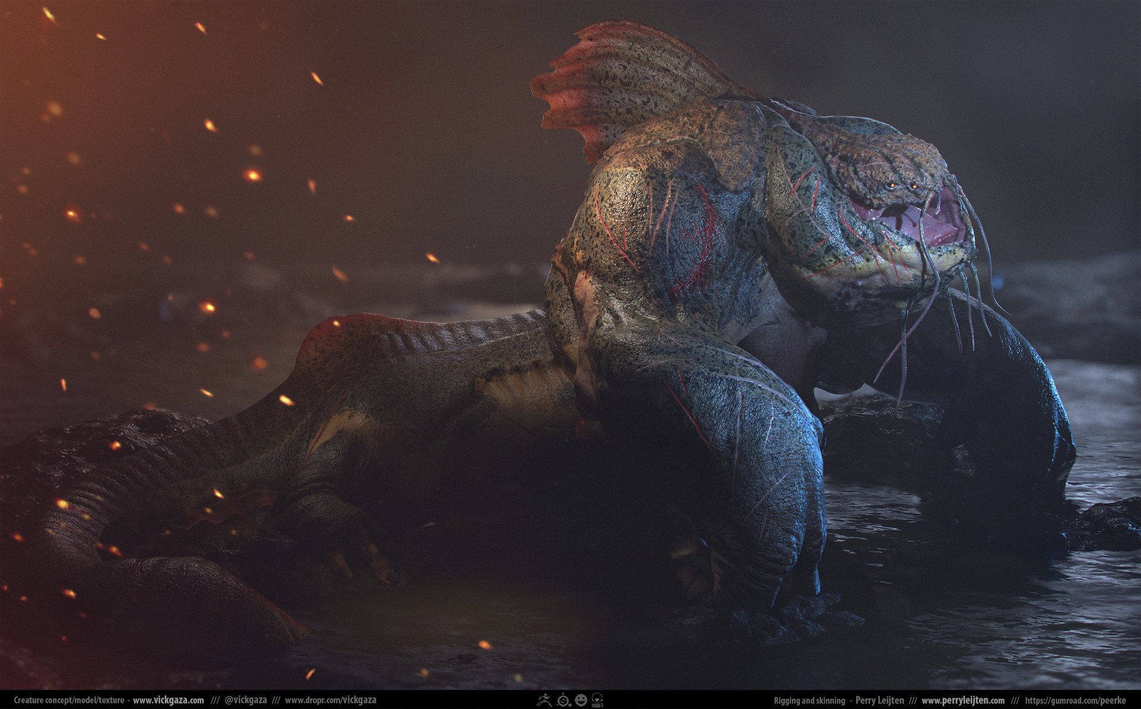
Task: Click the 'Perry Leijten' name text
Action: (x=879, y=701)
